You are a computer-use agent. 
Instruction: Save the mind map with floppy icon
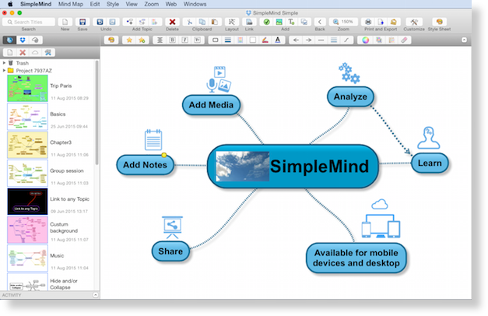point(83,22)
